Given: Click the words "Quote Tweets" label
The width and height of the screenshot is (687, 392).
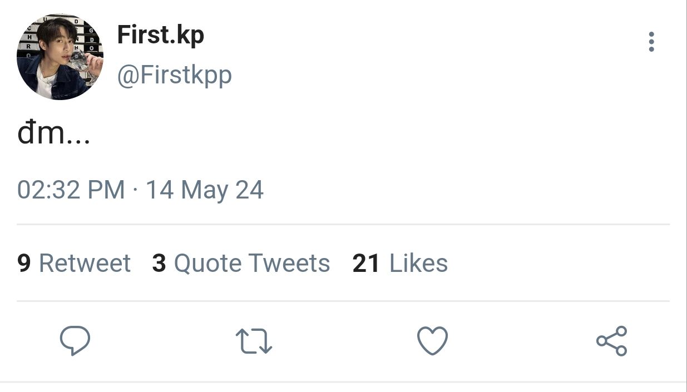Looking at the screenshot, I should (x=252, y=263).
